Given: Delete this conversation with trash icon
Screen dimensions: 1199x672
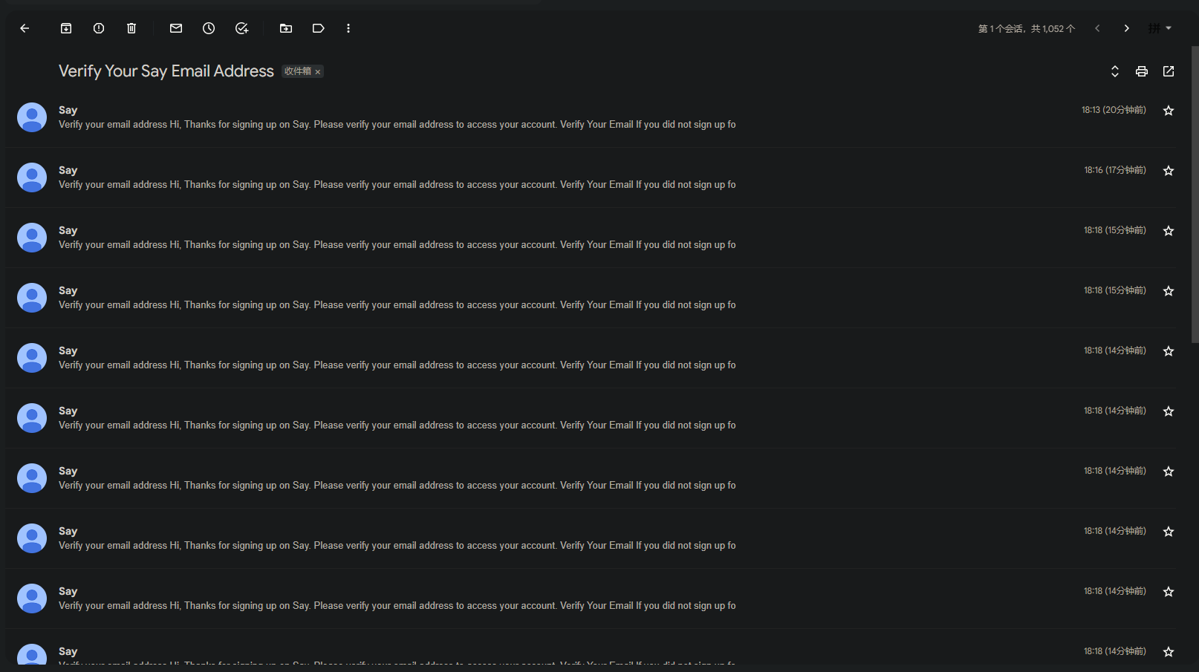Looking at the screenshot, I should 131,28.
